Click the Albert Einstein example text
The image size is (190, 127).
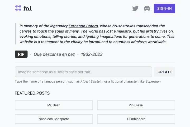92,81
